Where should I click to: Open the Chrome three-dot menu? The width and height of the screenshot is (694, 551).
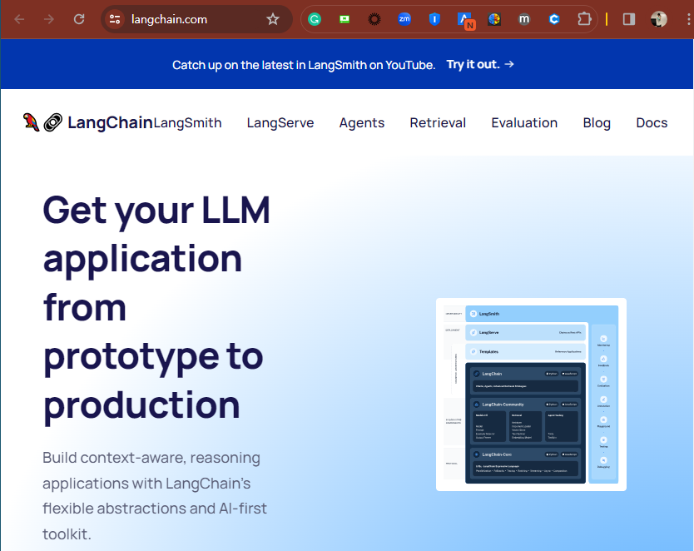pos(688,19)
